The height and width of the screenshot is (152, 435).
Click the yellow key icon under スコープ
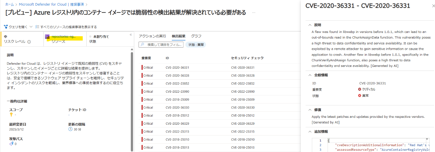click(x=11, y=115)
